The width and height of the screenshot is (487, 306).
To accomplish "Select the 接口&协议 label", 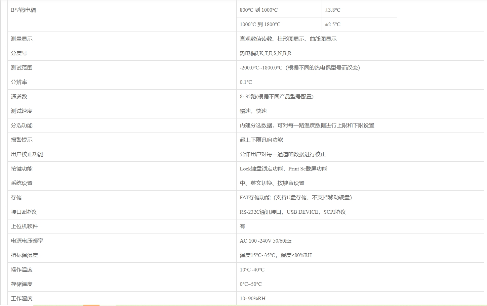I will pos(24,212).
